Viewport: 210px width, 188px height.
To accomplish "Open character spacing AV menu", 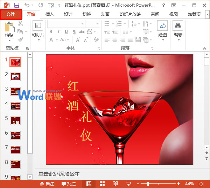I will [91, 32].
